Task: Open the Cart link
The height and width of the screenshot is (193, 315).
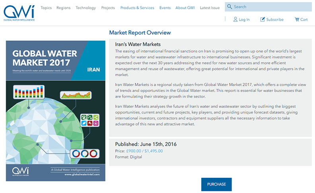Action: click(x=304, y=19)
